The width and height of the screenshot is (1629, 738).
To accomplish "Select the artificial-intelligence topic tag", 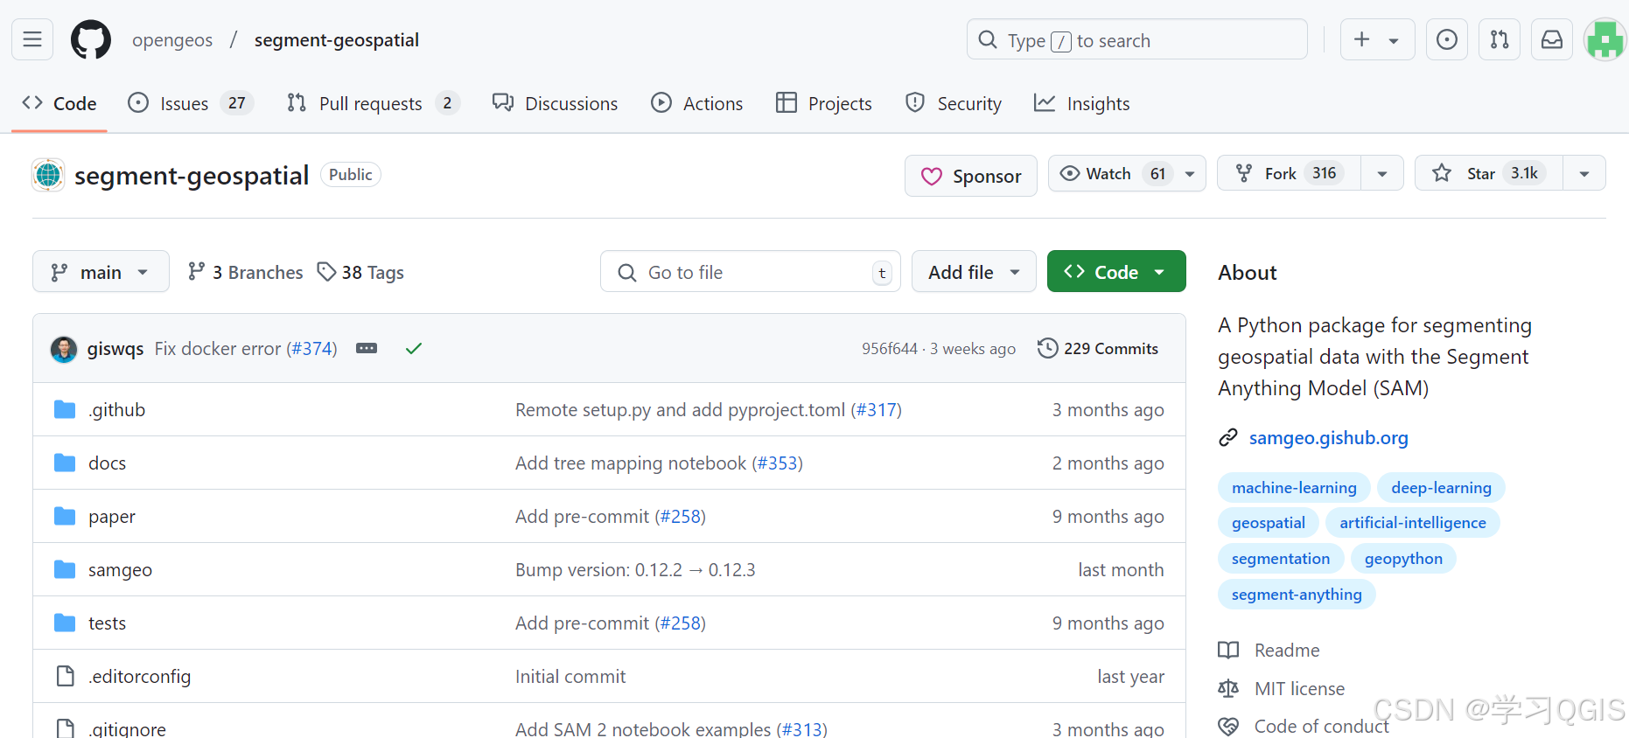I will (1413, 523).
